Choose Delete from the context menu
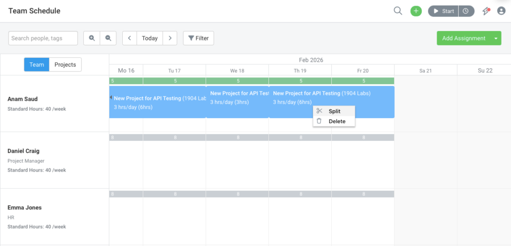The image size is (511, 246). tap(337, 121)
